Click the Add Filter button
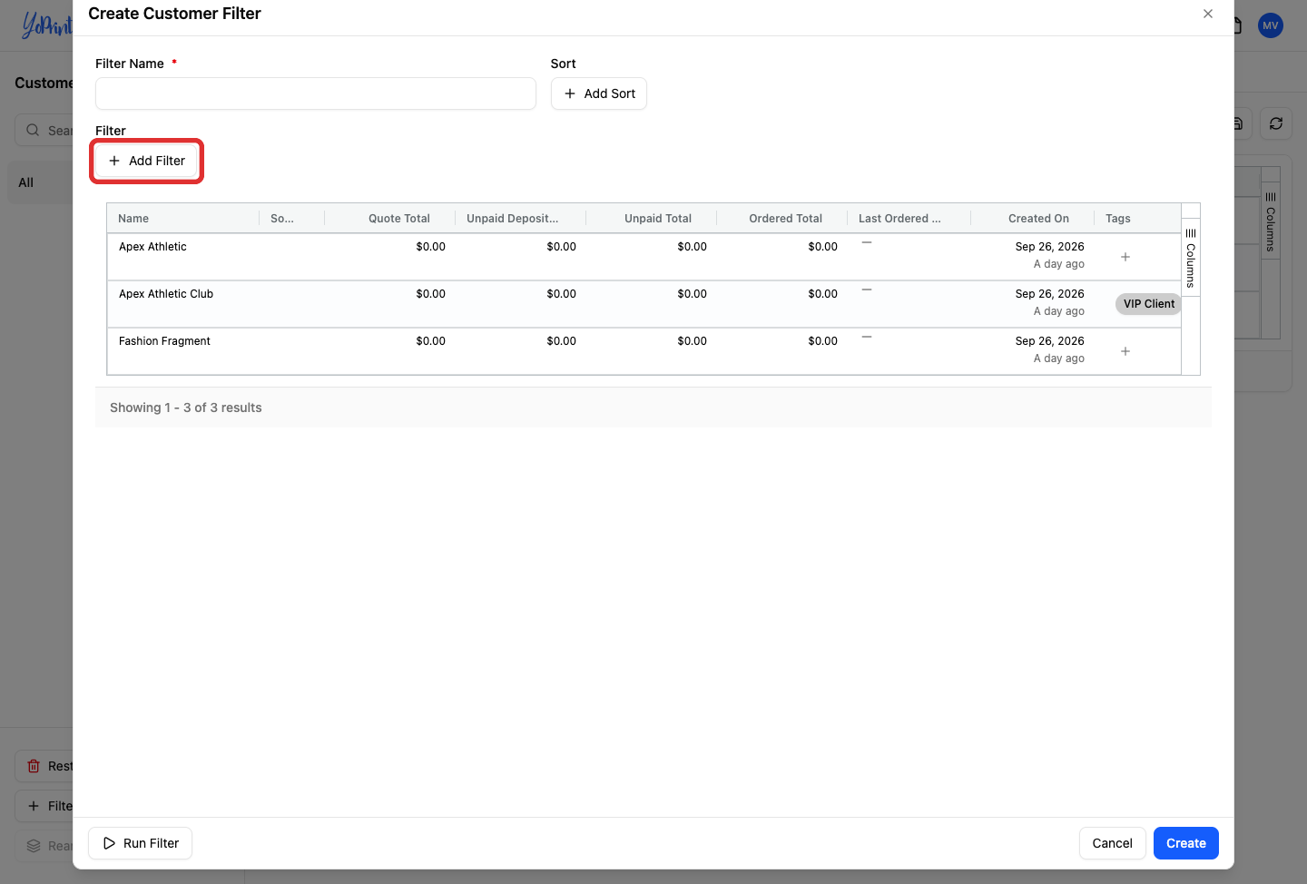The image size is (1307, 884). 147,161
